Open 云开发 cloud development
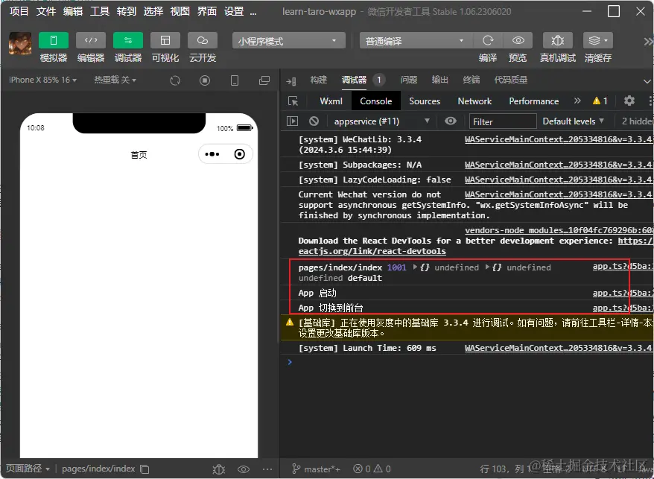 tap(203, 40)
